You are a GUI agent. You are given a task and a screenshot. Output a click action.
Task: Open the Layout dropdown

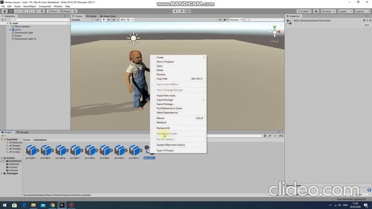click(362, 11)
